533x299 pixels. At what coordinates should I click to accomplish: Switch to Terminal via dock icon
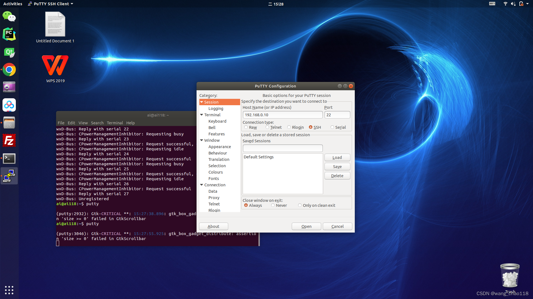pyautogui.click(x=9, y=158)
